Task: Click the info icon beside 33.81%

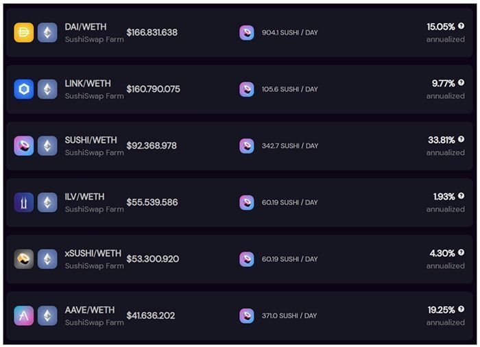Action: [x=461, y=139]
